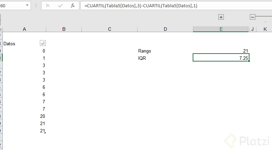
Task: Select column E header
Action: coord(221,29)
